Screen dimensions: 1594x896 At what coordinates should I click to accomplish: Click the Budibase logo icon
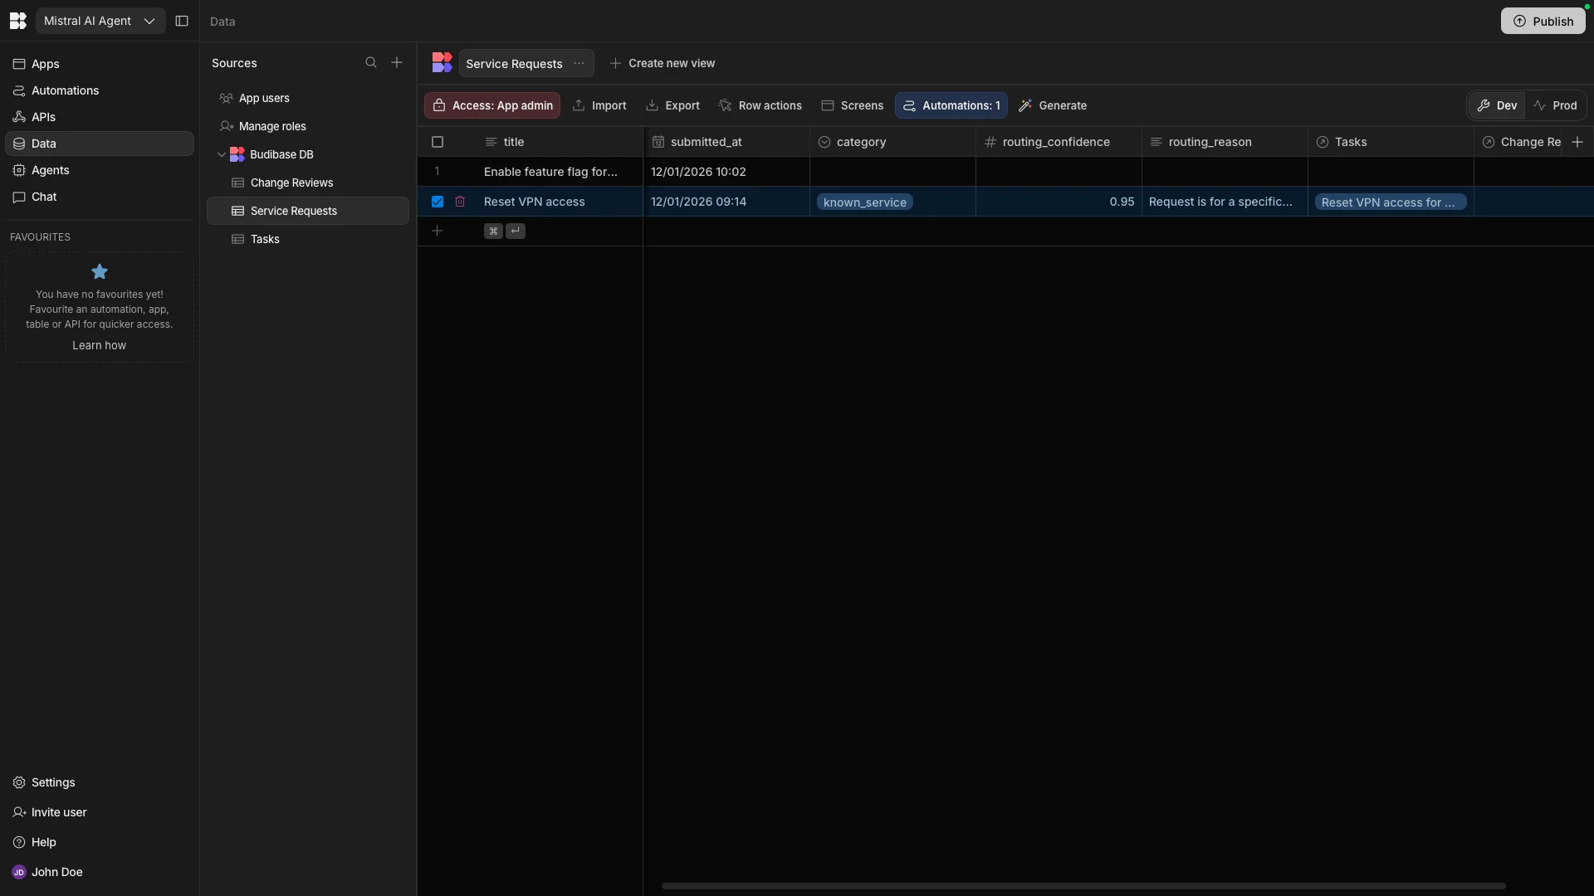tap(17, 21)
